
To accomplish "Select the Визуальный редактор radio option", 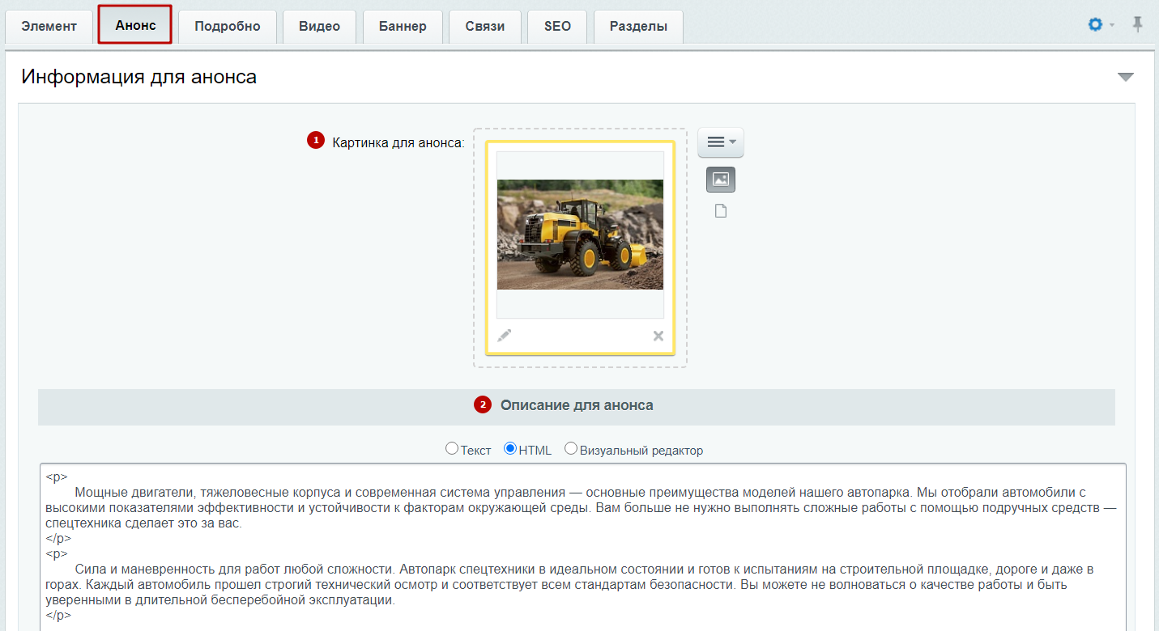I will [571, 448].
